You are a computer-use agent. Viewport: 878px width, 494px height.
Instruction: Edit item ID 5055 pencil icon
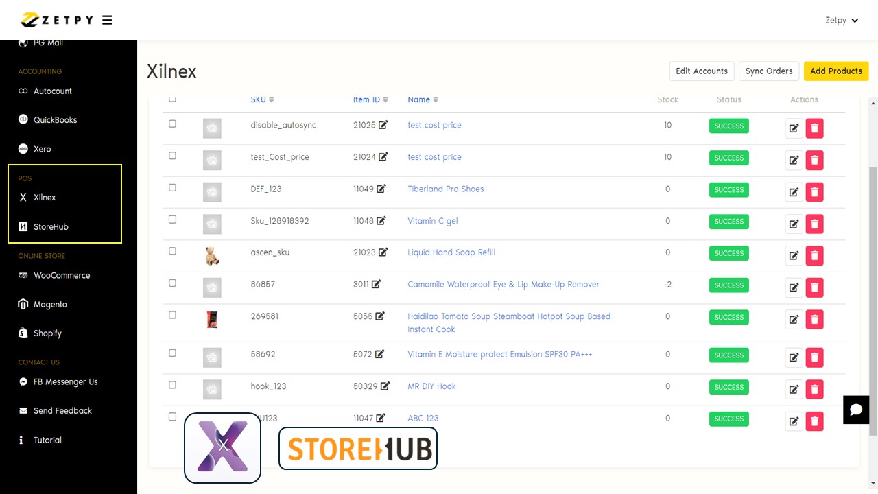point(380,316)
